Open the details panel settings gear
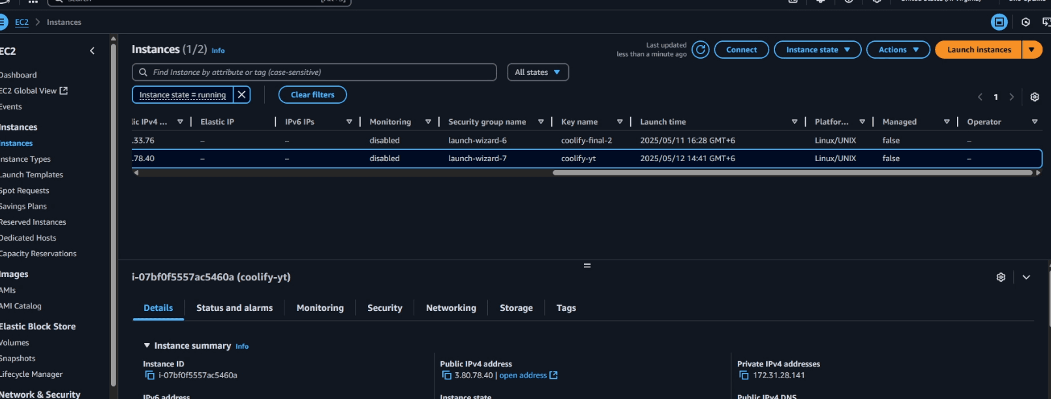Screen dimensions: 1051x399 pos(1001,277)
